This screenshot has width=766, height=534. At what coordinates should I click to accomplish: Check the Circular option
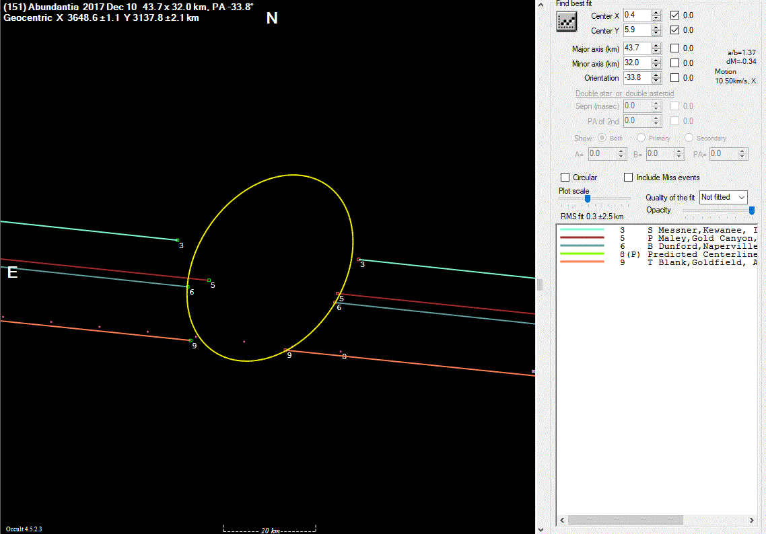[565, 177]
